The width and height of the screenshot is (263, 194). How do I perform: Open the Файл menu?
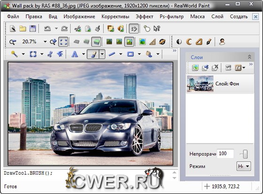pos(13,16)
